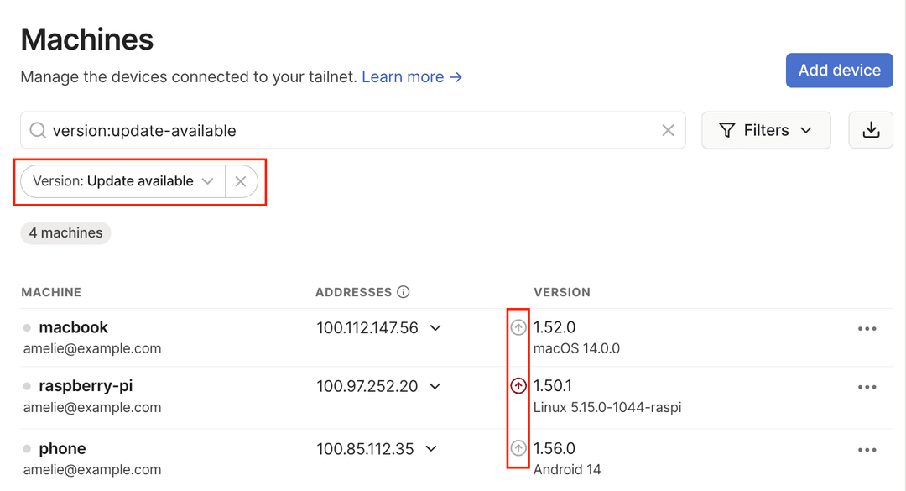Click version 1.56.0 text
Viewport: 906px width, 491px height.
tap(555, 448)
